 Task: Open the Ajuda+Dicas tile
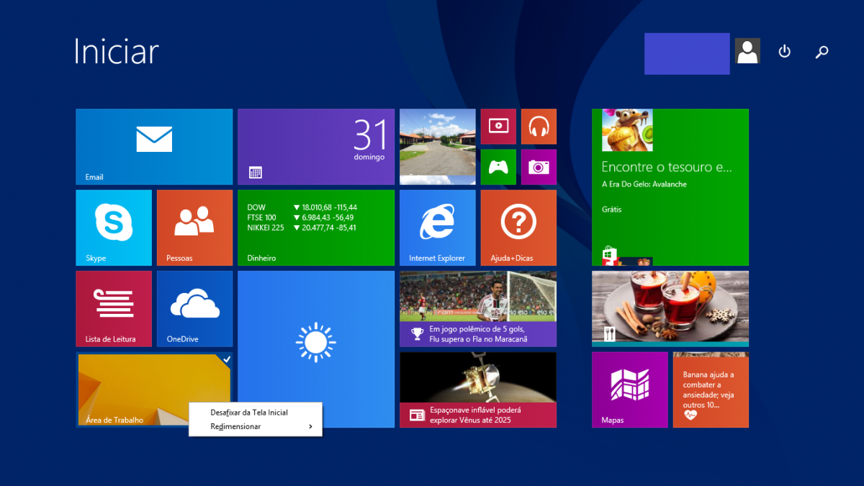coord(518,228)
